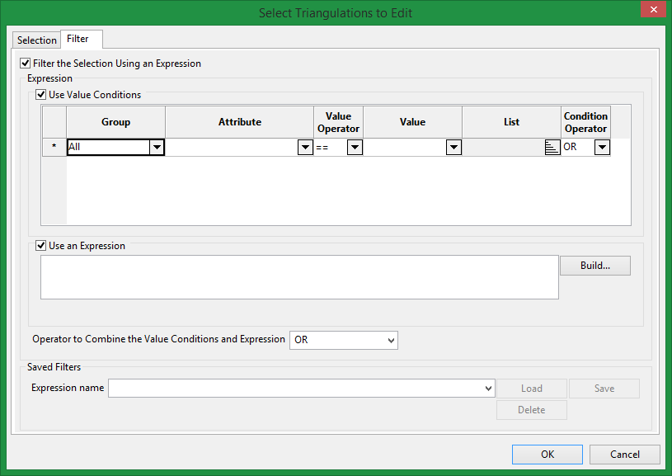Open the combine operator dropdown set to OR

click(390, 340)
